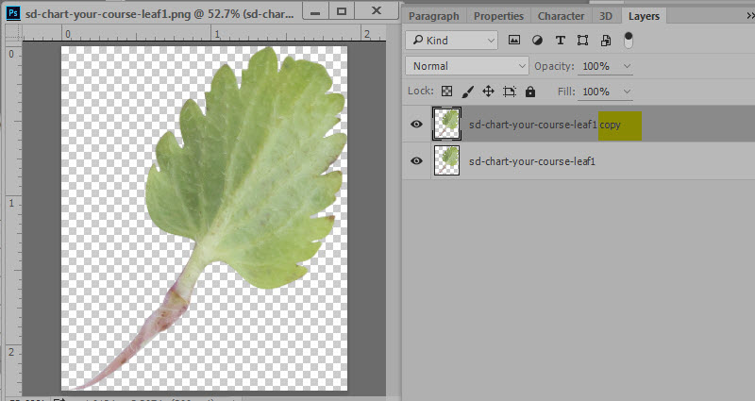Click lock image pixels brush icon

468,92
